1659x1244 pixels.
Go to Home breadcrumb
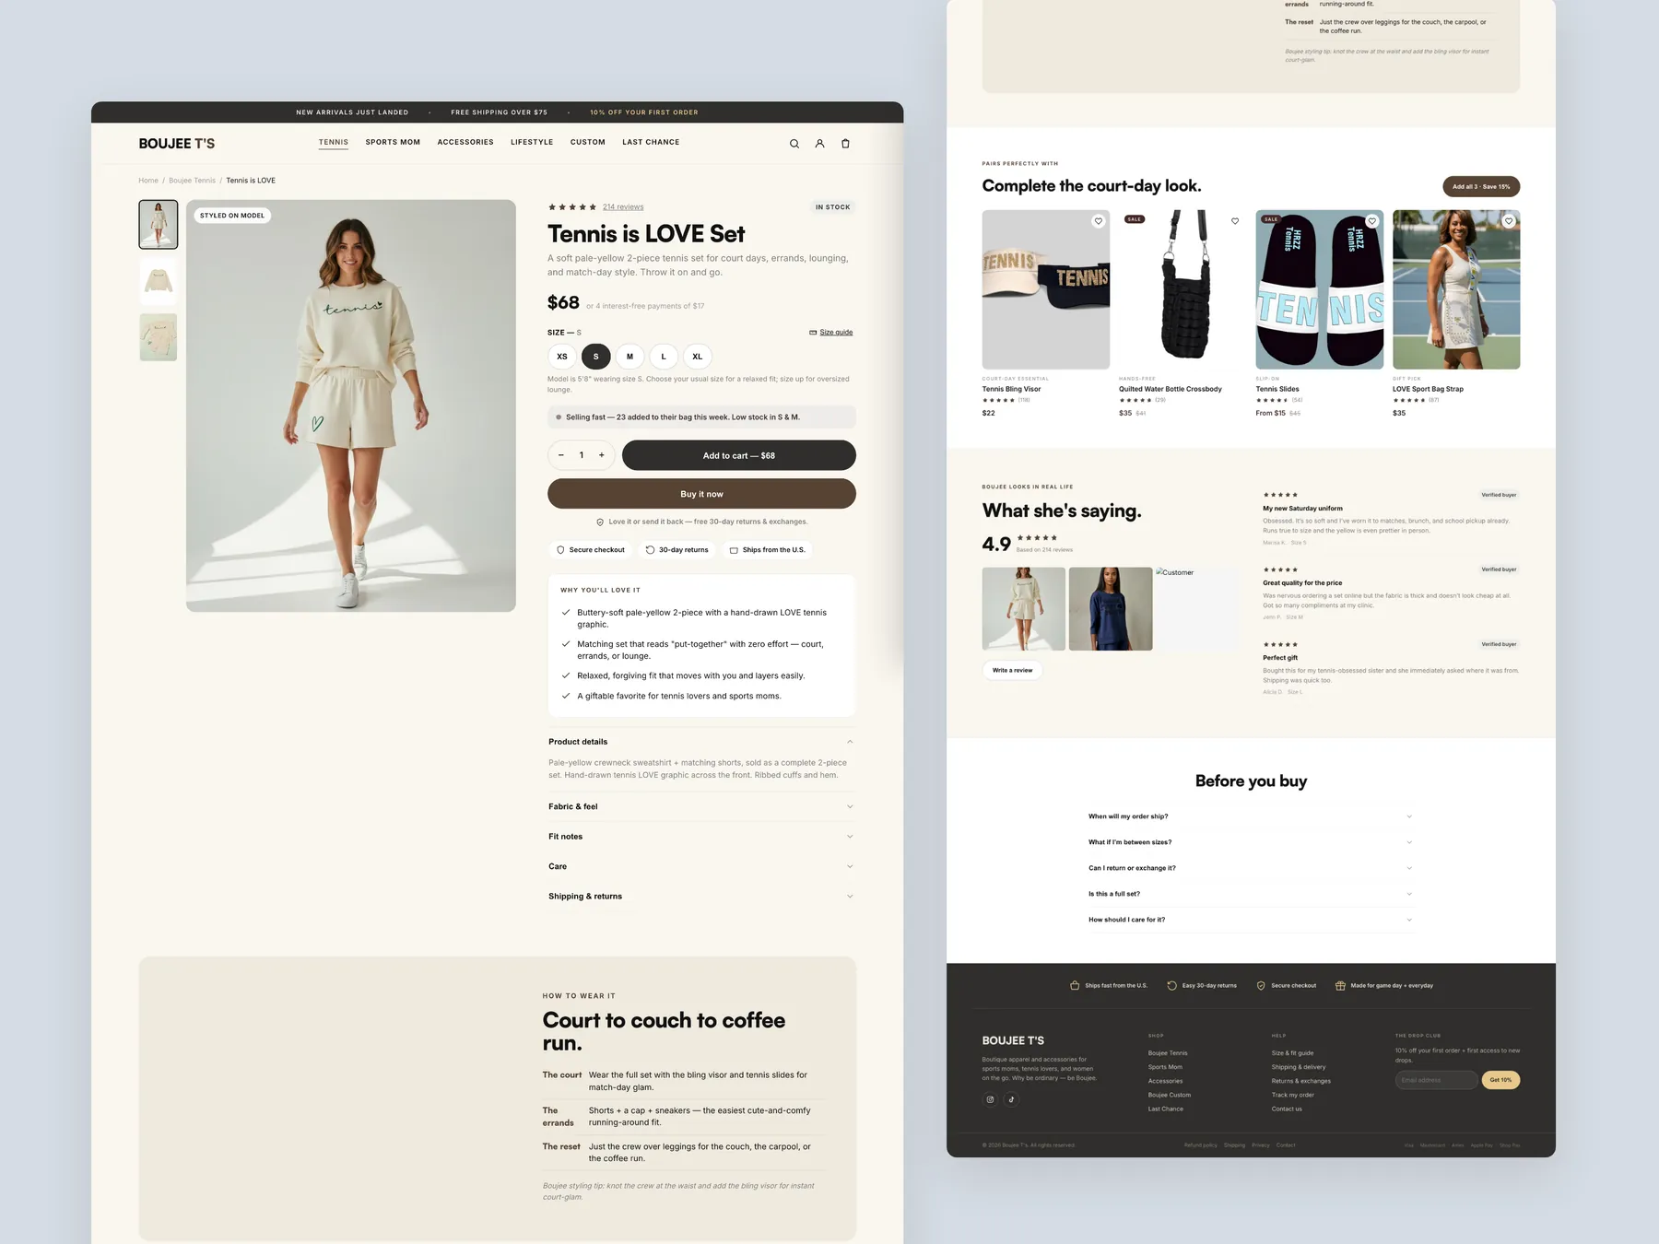coord(148,181)
